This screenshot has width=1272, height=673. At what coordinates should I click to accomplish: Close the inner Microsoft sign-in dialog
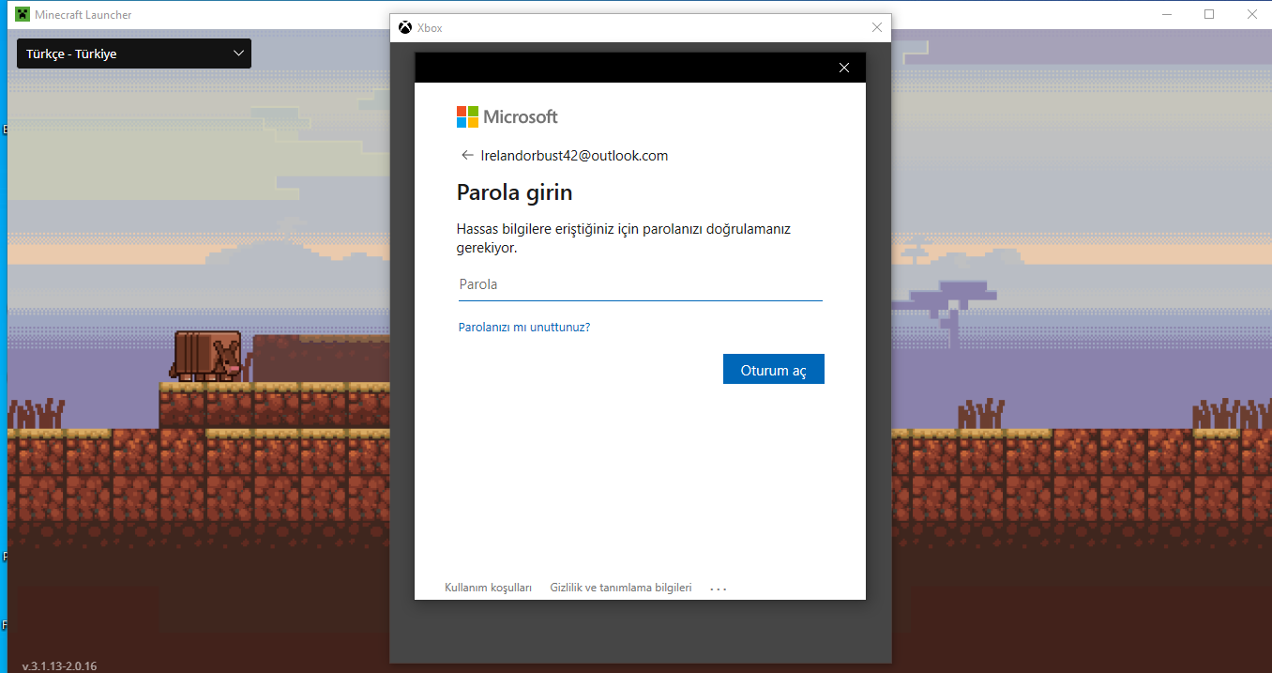pyautogui.click(x=844, y=68)
